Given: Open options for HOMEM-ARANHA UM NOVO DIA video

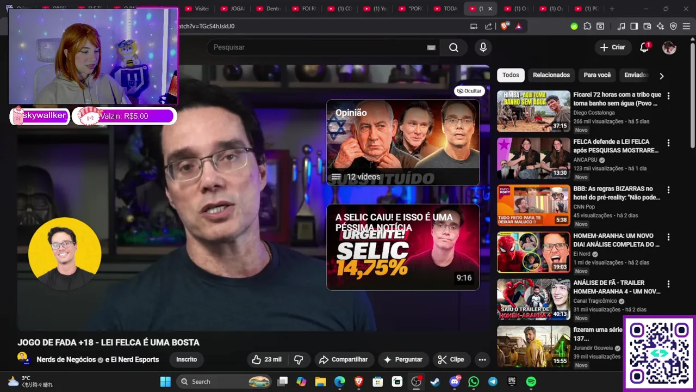Looking at the screenshot, I should coord(668,237).
